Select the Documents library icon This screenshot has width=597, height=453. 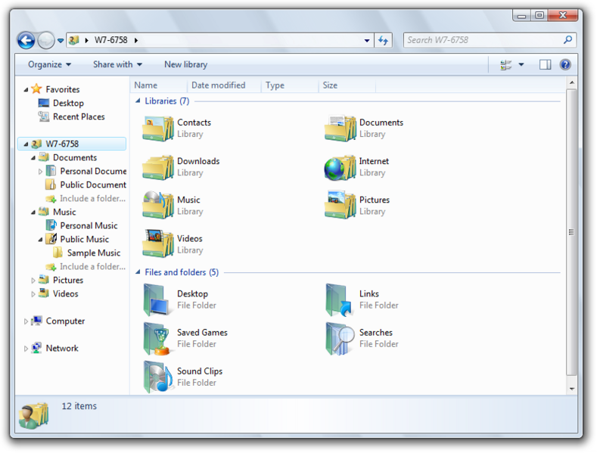tap(340, 129)
